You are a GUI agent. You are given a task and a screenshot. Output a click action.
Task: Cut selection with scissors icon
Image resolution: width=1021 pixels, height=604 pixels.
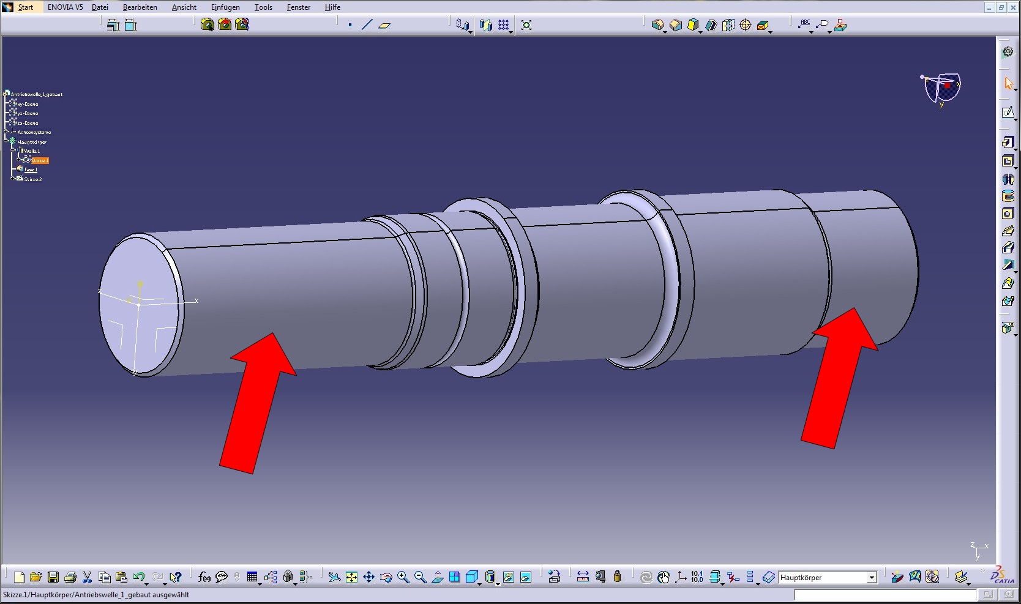(x=87, y=577)
